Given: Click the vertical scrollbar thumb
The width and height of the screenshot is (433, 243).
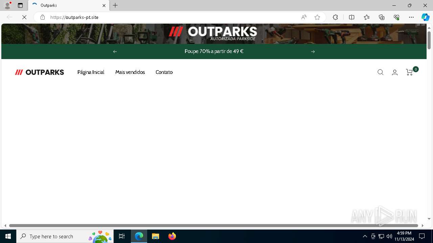Looking at the screenshot, I should click(429, 40).
